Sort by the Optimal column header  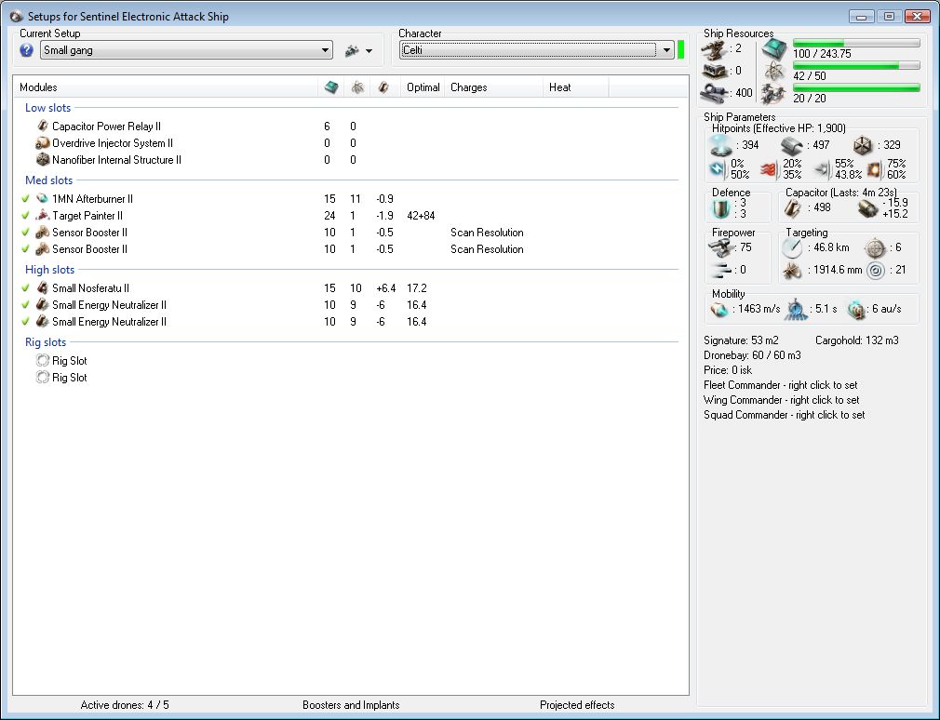click(423, 87)
